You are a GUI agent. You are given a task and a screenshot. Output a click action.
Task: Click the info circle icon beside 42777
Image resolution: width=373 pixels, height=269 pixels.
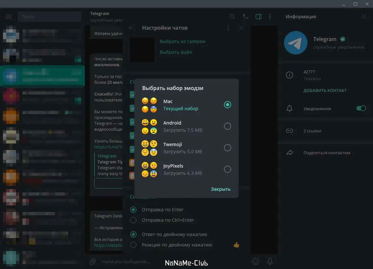pyautogui.click(x=290, y=75)
